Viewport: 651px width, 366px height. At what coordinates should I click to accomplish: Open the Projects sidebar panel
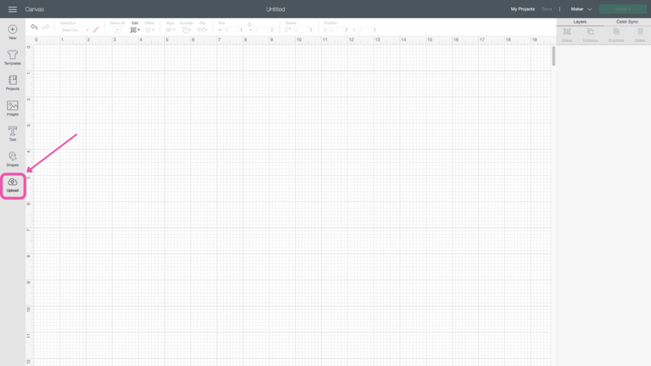[x=13, y=83]
